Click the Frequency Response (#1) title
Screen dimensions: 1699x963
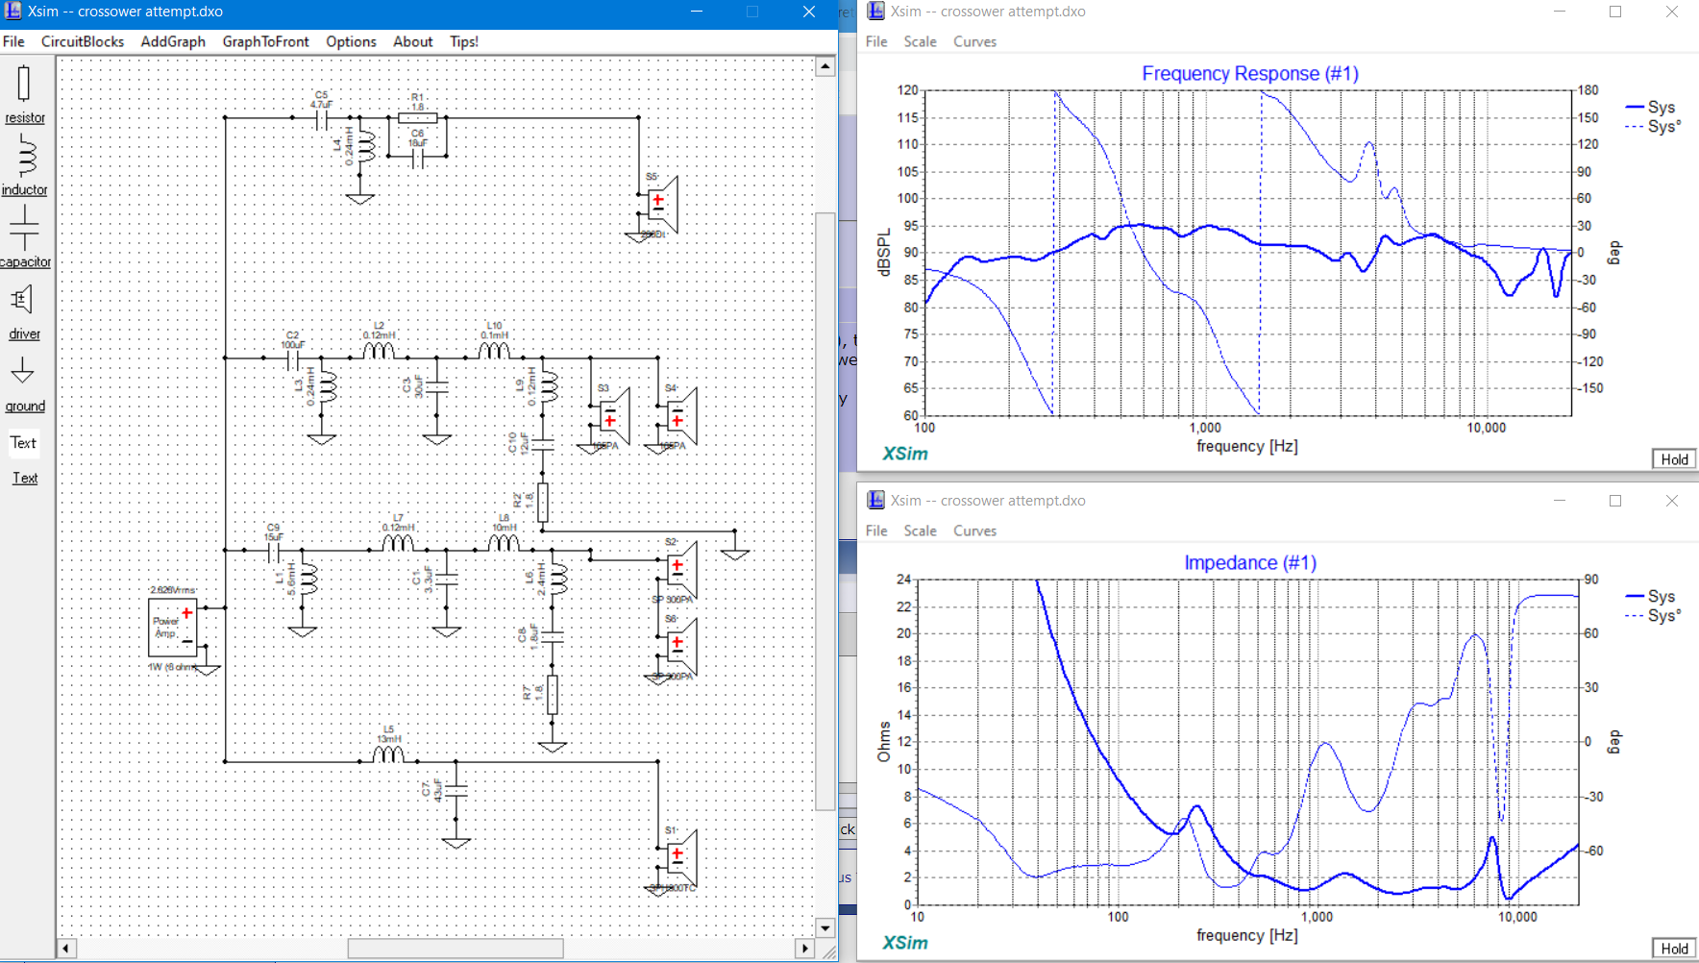click(x=1249, y=74)
